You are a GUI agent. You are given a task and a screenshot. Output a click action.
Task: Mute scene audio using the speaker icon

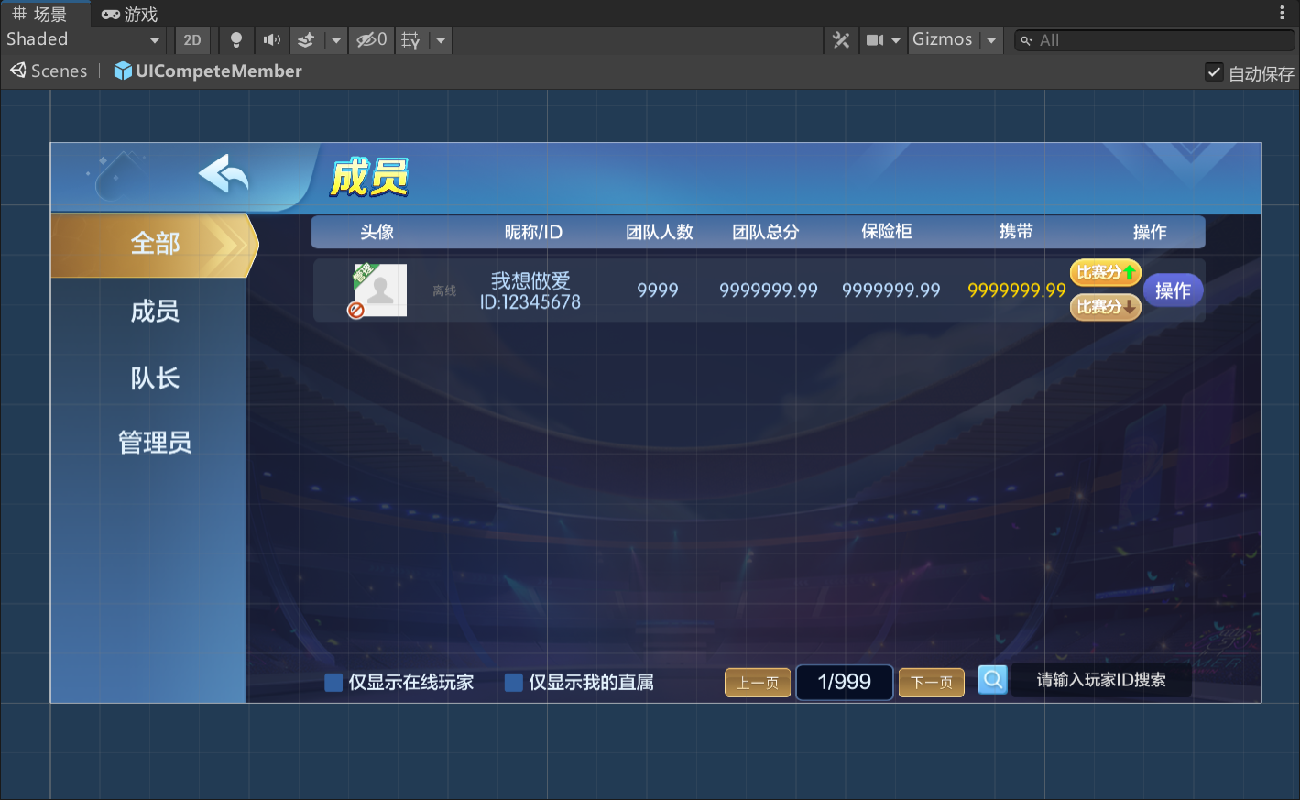[272, 40]
